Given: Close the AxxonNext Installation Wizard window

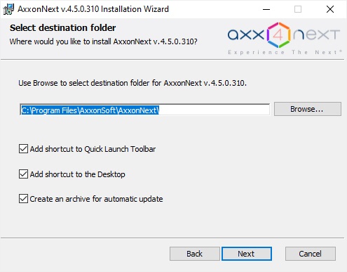Looking at the screenshot, I should click(x=330, y=9).
